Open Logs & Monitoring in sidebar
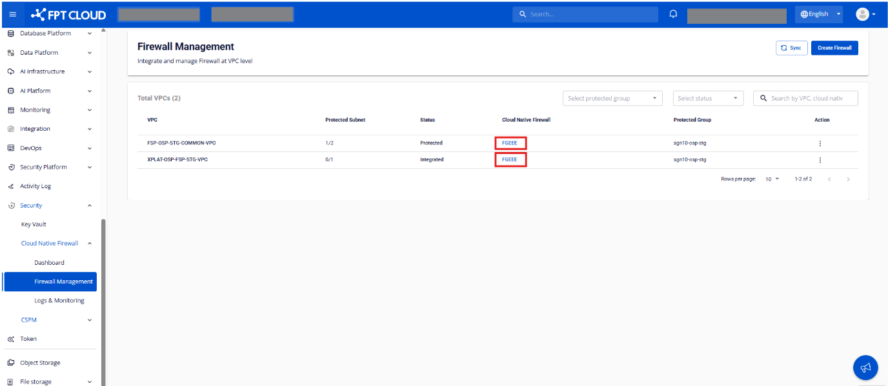Screen dimensions: 888x386 (x=59, y=300)
